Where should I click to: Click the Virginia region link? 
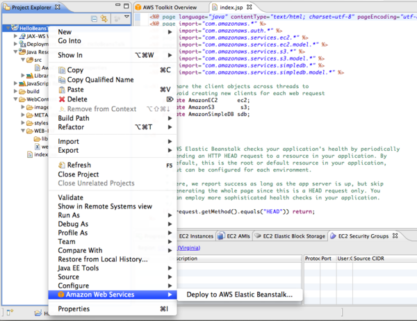188,247
